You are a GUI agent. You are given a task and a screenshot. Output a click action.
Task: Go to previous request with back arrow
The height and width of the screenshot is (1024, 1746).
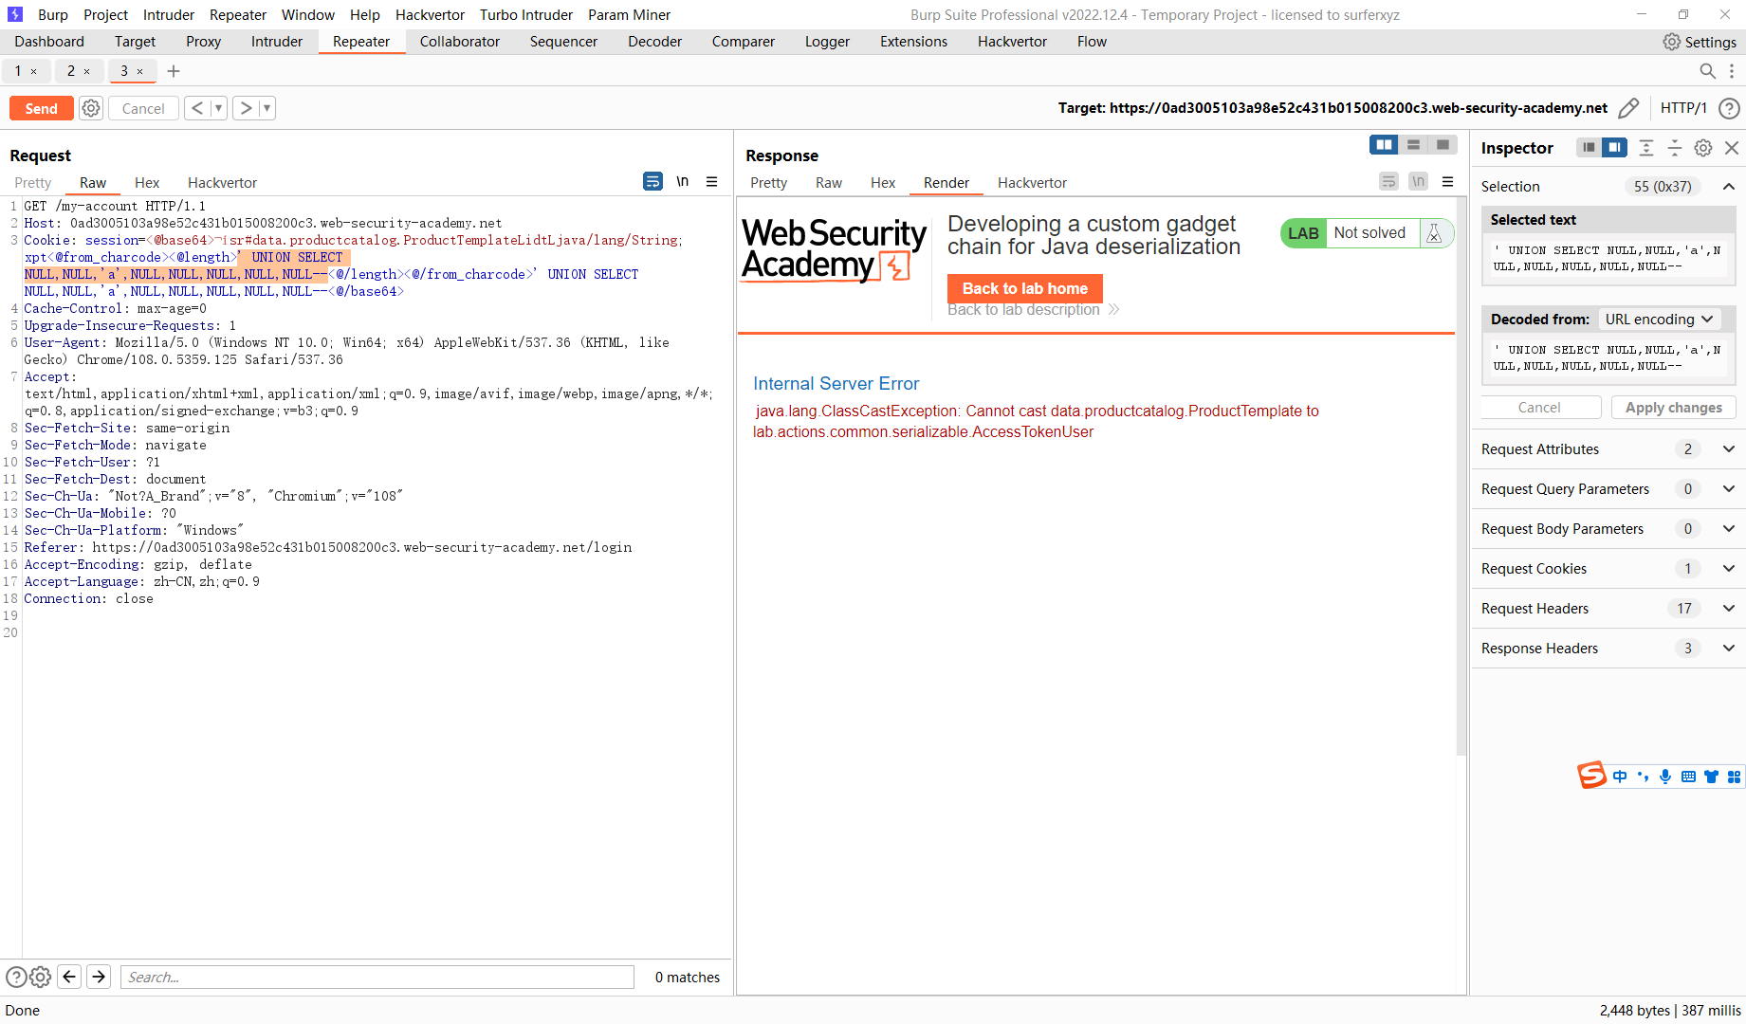(x=196, y=108)
